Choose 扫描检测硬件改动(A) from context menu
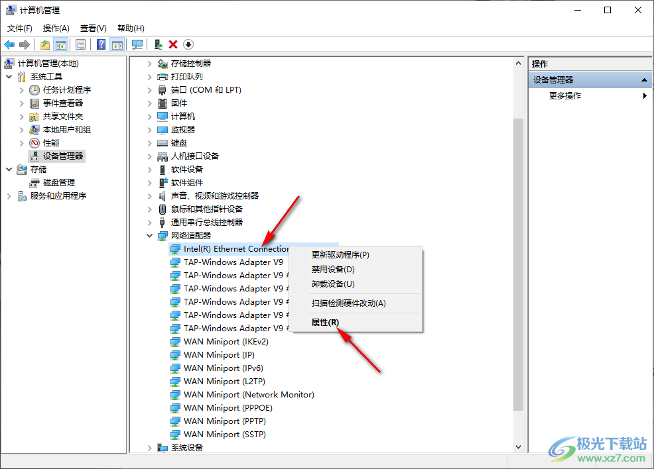Image resolution: width=654 pixels, height=469 pixels. pyautogui.click(x=356, y=303)
